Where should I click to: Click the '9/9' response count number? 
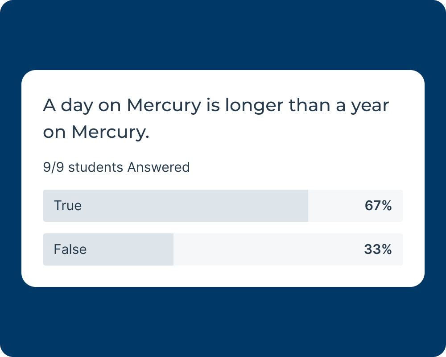pyautogui.click(x=54, y=167)
